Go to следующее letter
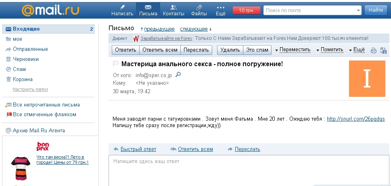The height and width of the screenshot is (186, 391). (194, 29)
